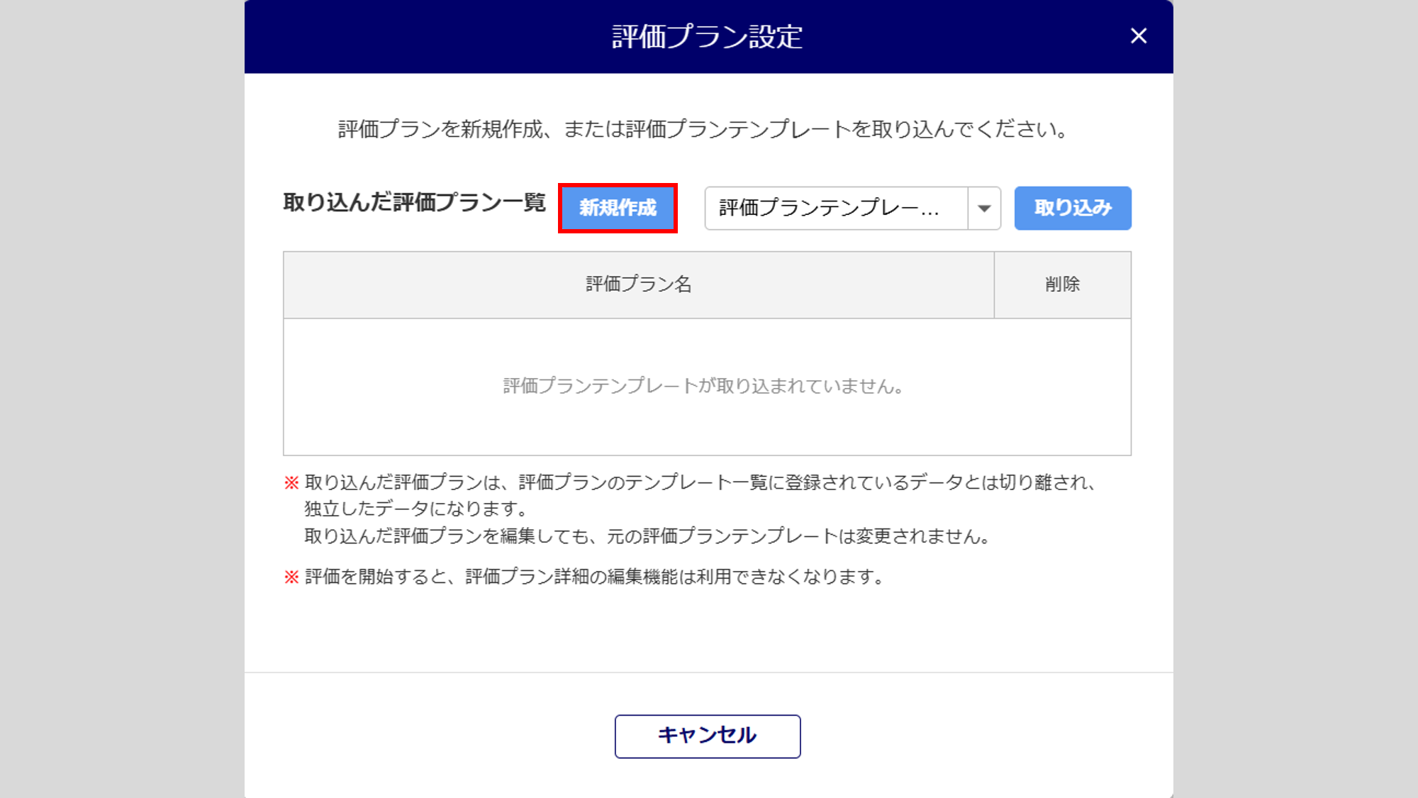The image size is (1418, 798).
Task: Close the 評価プラン設定 dialog with X
Action: (1139, 36)
